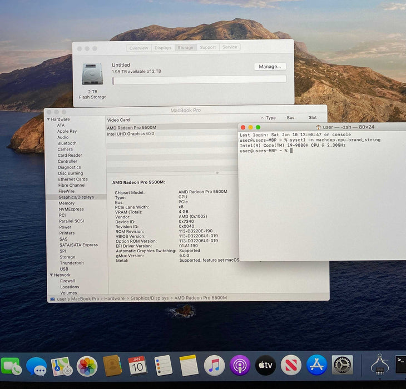406x389 pixels.
Task: Open Calendar showing Jan 10 in Dock
Action: click(x=137, y=365)
